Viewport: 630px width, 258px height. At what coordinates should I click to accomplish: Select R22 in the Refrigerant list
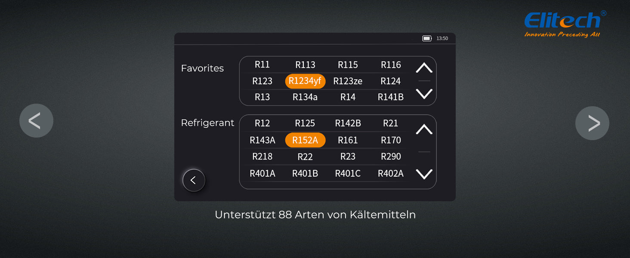[305, 157]
